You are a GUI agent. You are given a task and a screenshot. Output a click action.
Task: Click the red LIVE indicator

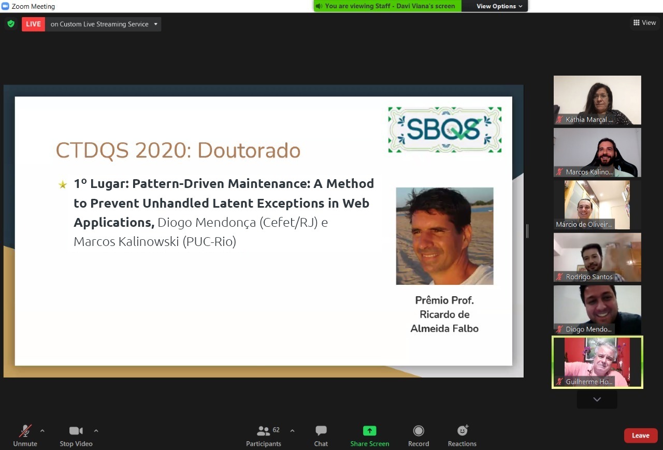click(x=33, y=24)
